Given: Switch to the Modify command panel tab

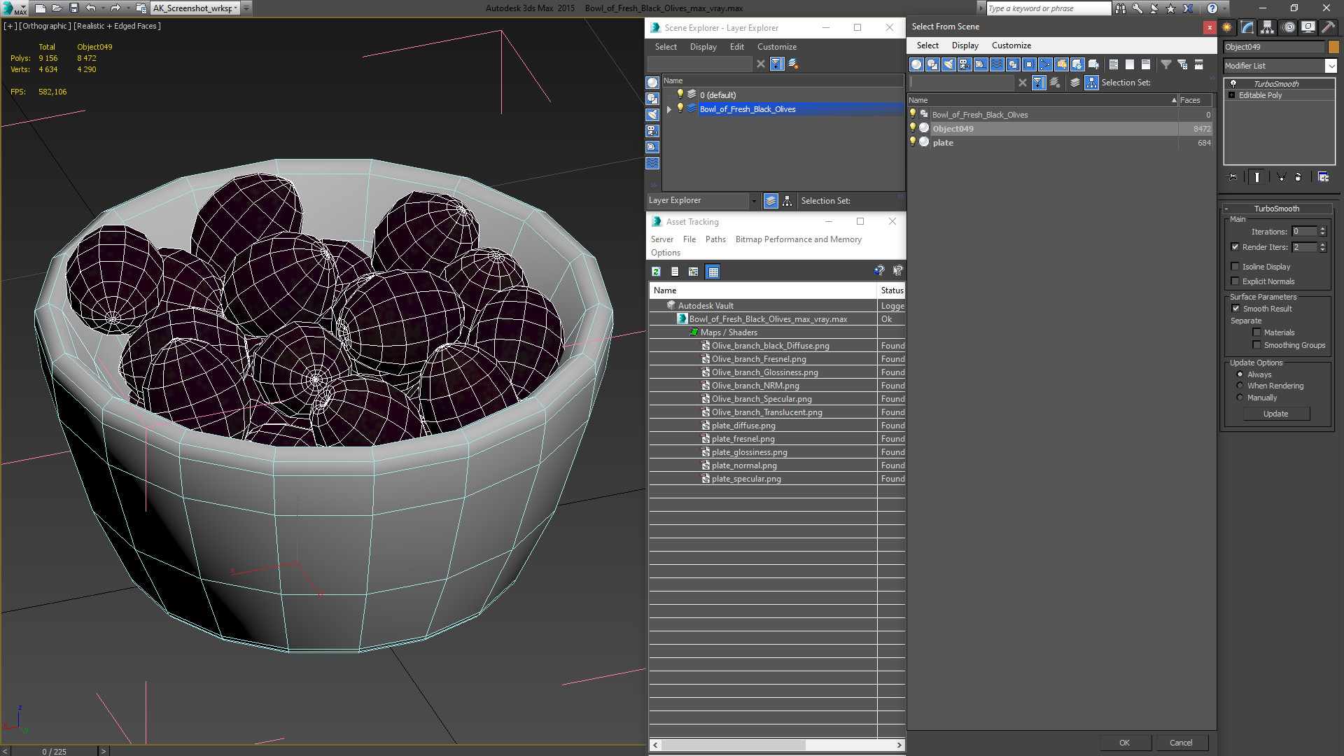Looking at the screenshot, I should [x=1247, y=27].
